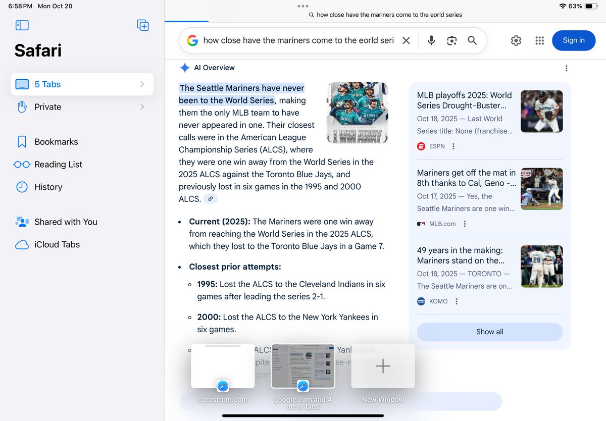
Task: Click the KOMO source logo
Action: [x=421, y=301]
